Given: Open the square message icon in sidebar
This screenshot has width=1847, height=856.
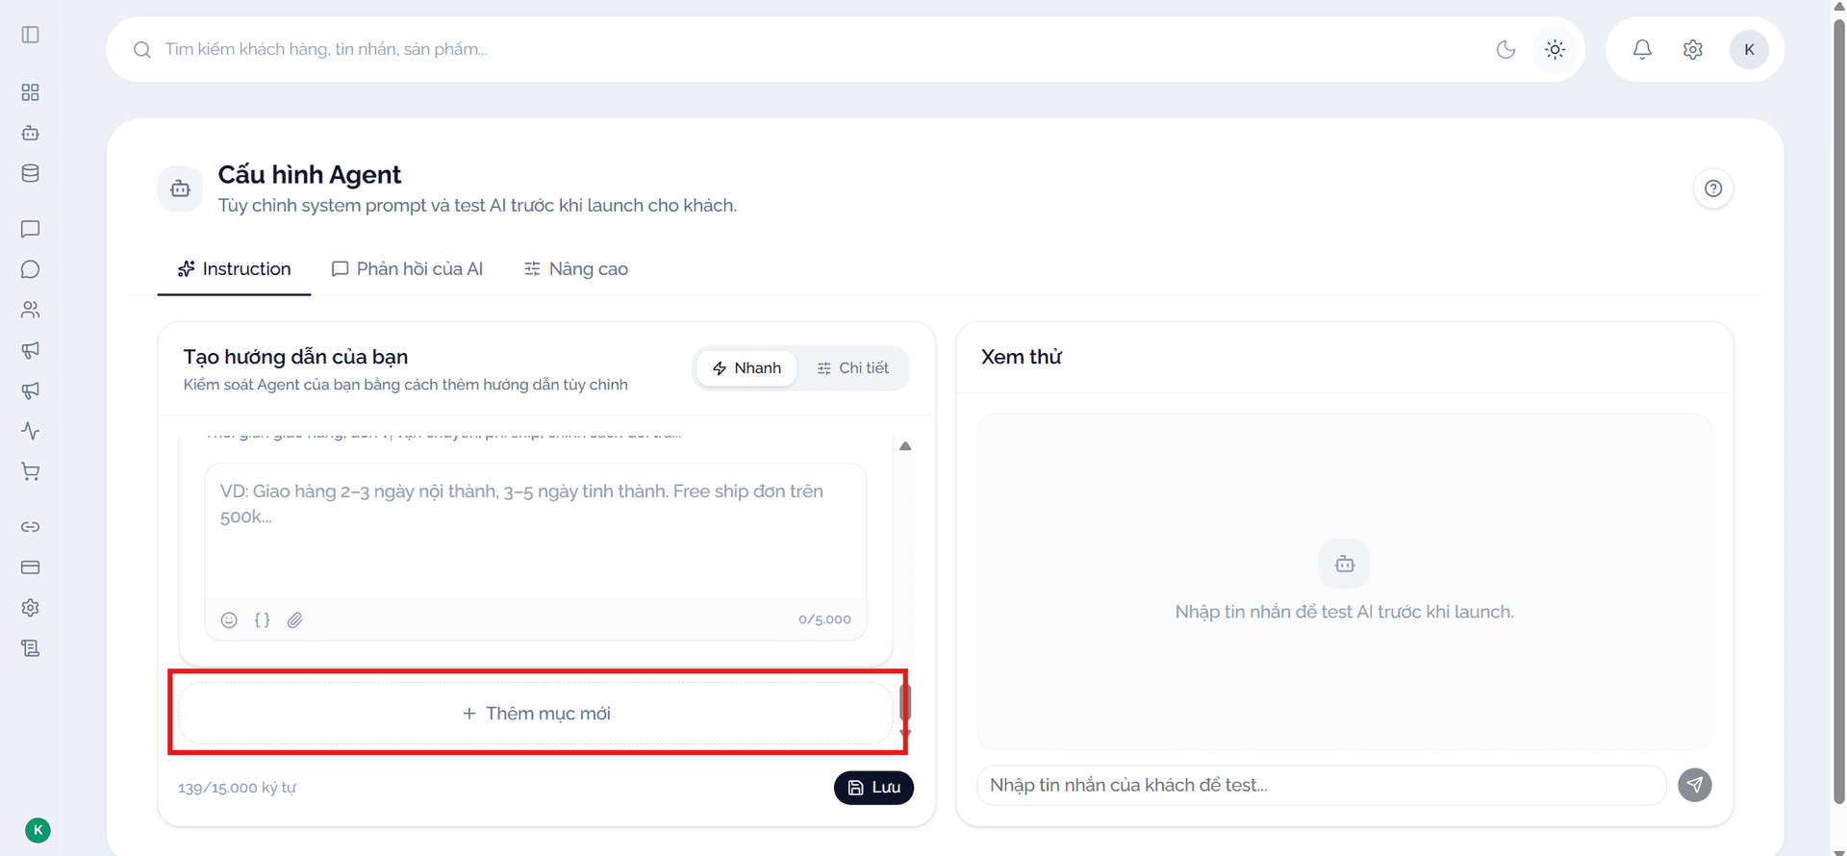Looking at the screenshot, I should tap(31, 229).
